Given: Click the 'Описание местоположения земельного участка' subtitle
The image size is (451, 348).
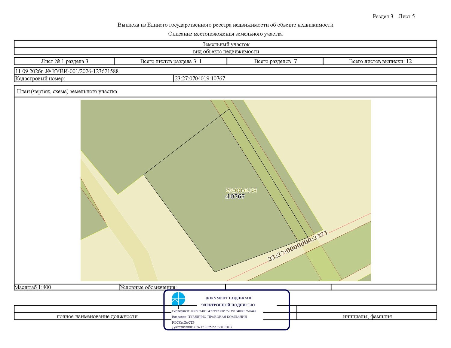Looking at the screenshot, I should tap(226, 34).
